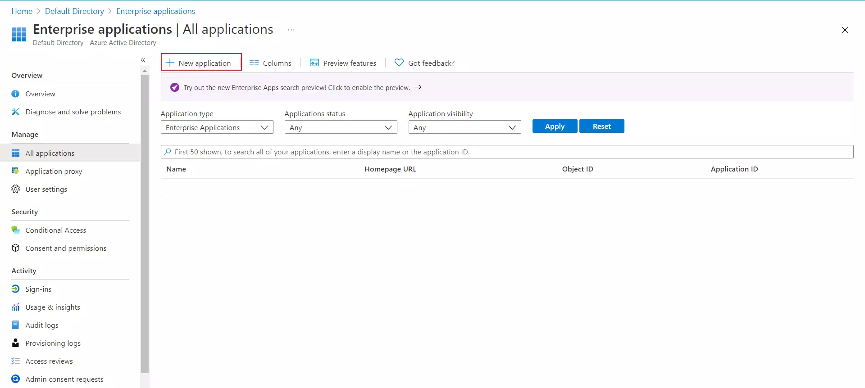The image size is (865, 388).
Task: Open Got feedback link text
Action: (431, 63)
